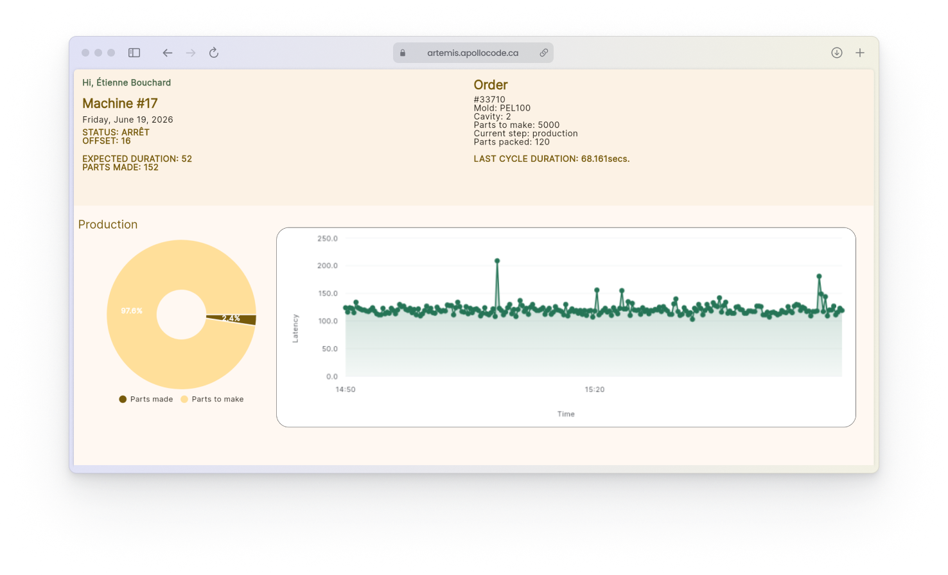Click the Mold: PEL100 line
Viewport: 948px width, 575px height.
coord(502,108)
